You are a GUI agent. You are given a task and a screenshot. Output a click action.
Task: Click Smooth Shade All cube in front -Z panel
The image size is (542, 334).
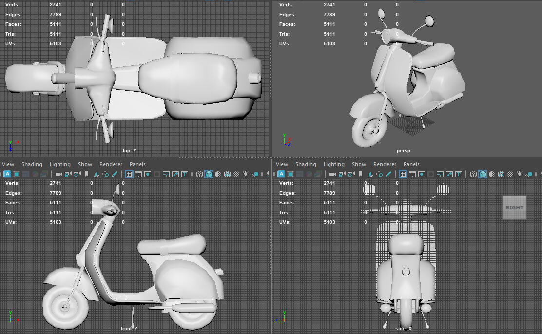tap(209, 174)
